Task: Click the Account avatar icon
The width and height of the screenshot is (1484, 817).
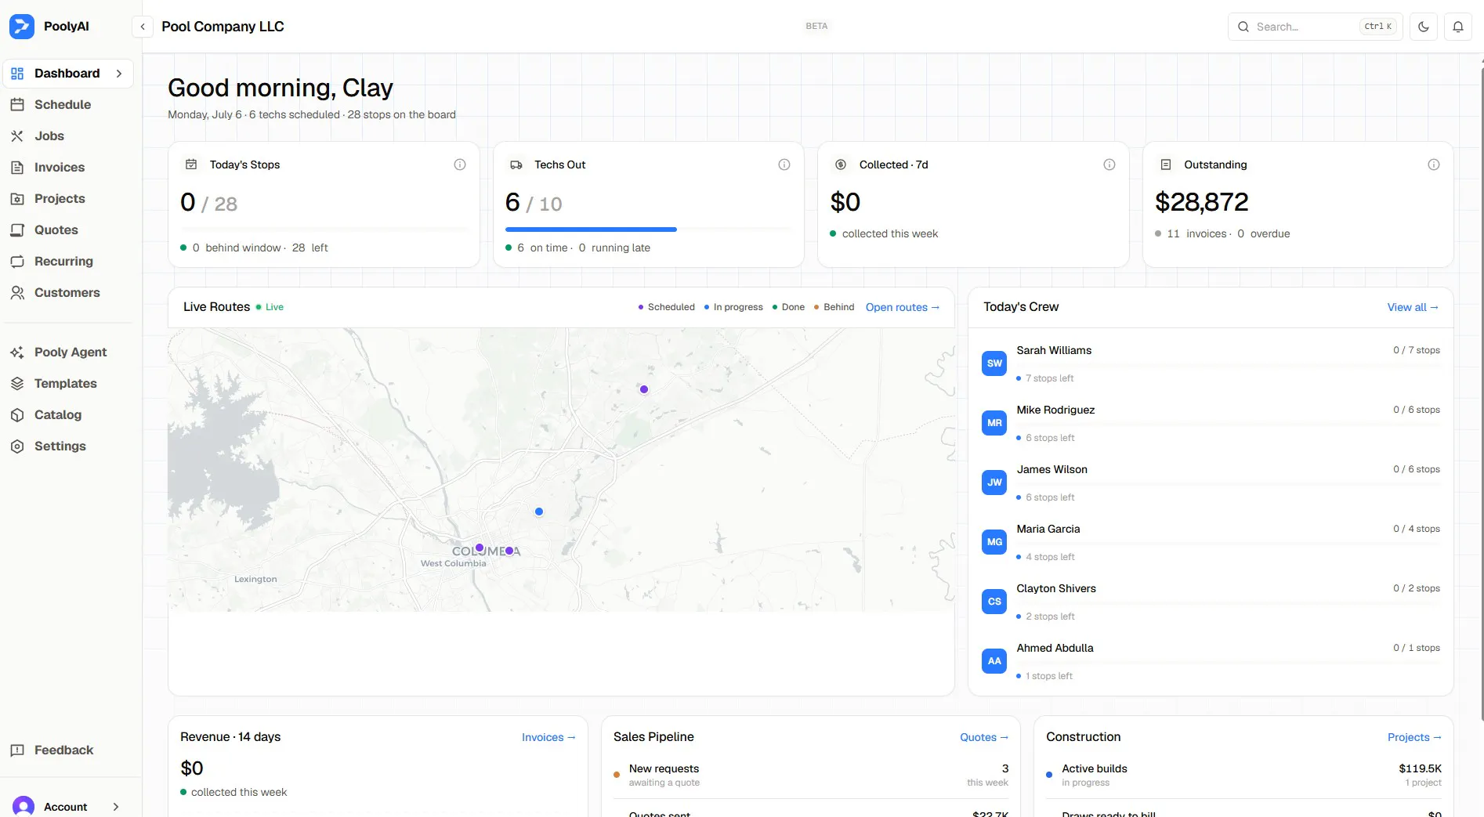Action: pyautogui.click(x=24, y=807)
